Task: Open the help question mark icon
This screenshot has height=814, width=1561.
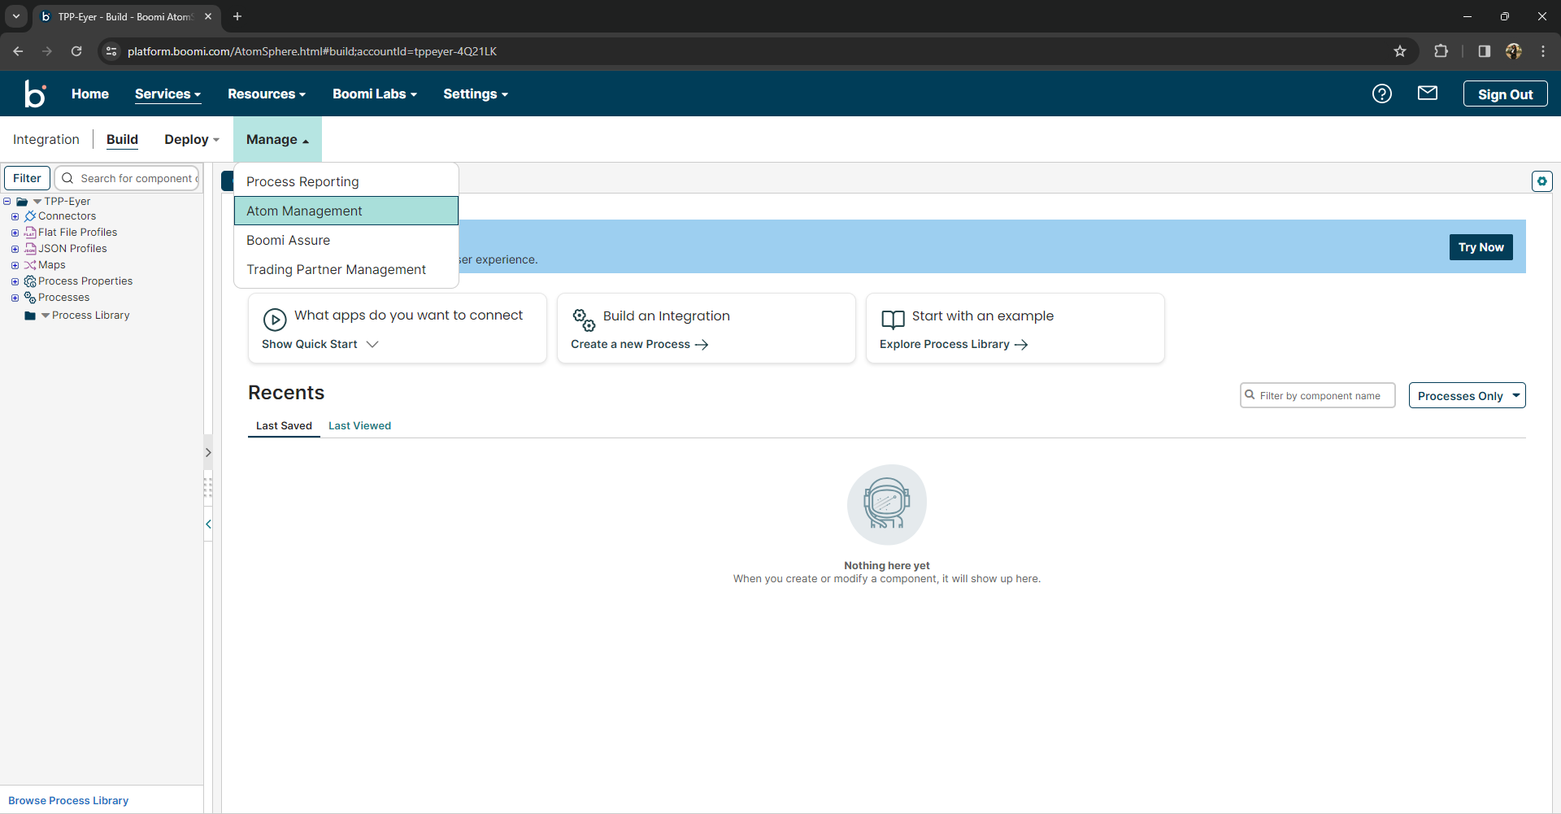Action: pos(1382,94)
